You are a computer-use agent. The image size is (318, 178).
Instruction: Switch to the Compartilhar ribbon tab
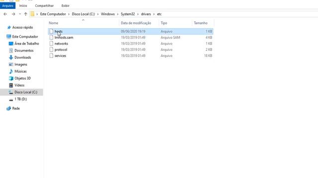[x=44, y=5]
